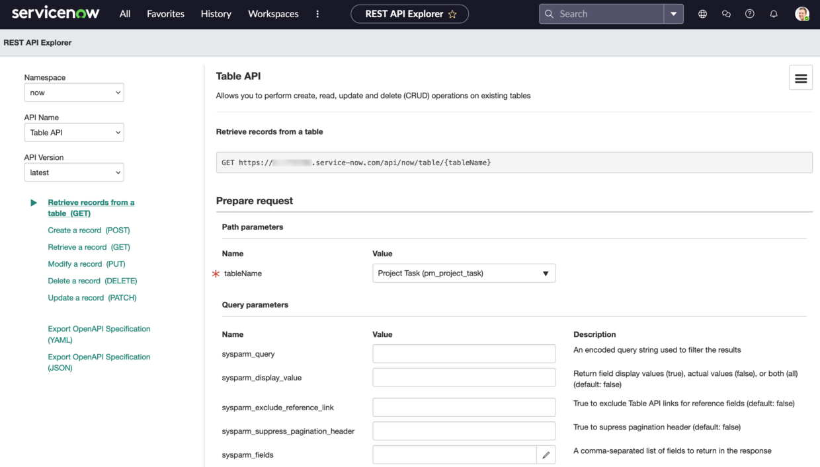This screenshot has height=467, width=820.
Task: Open the Workspaces menu
Action: [273, 13]
